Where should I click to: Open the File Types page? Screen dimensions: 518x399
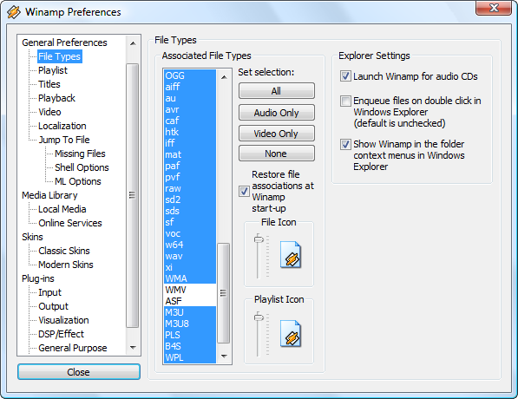60,56
